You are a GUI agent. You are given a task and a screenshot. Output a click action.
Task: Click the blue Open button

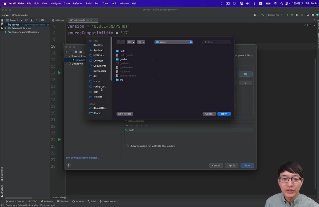[224, 114]
